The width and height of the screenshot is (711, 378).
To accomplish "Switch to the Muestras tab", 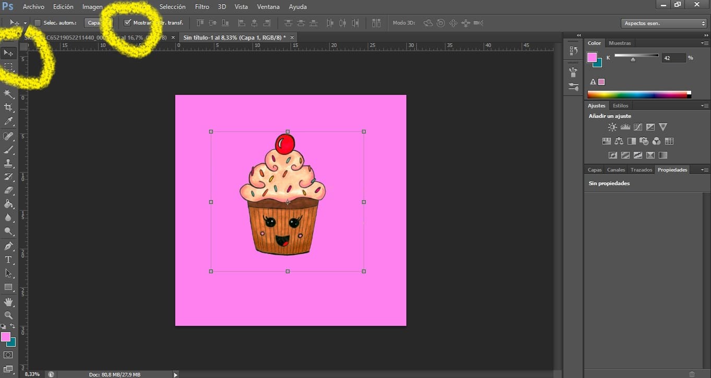I will (620, 43).
